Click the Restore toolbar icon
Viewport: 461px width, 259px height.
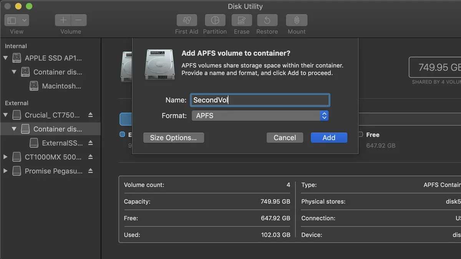click(267, 20)
